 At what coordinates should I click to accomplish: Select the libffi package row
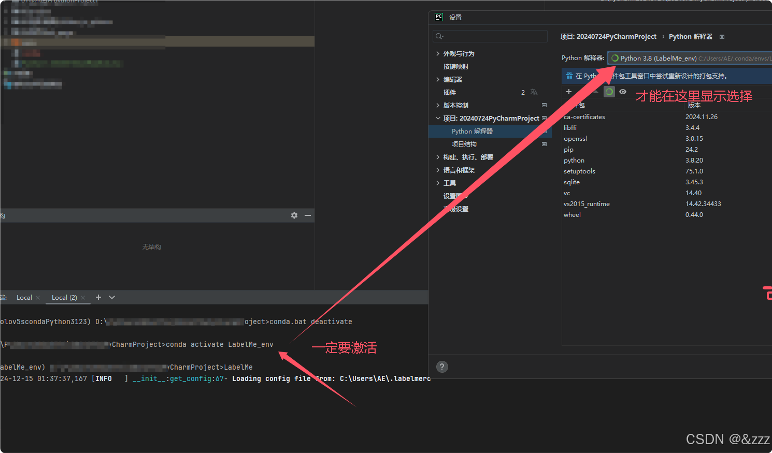(667, 128)
